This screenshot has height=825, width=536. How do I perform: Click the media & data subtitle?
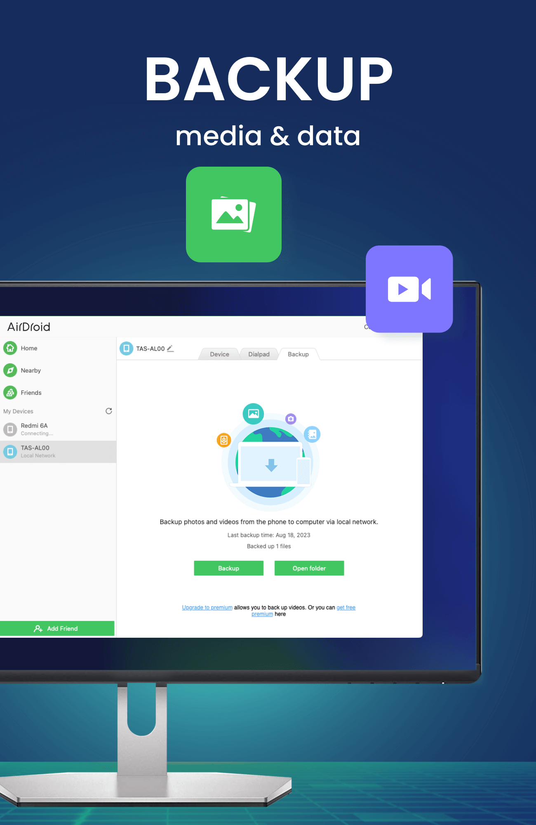click(268, 136)
